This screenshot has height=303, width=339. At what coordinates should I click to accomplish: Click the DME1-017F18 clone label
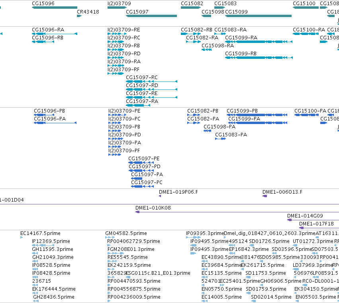317,224
